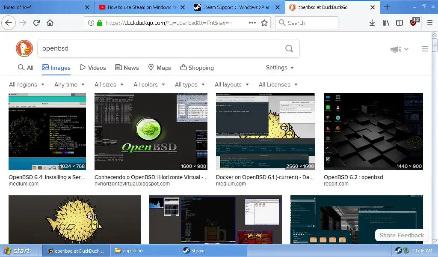
Task: Select the Maps search tab
Action: (160, 68)
